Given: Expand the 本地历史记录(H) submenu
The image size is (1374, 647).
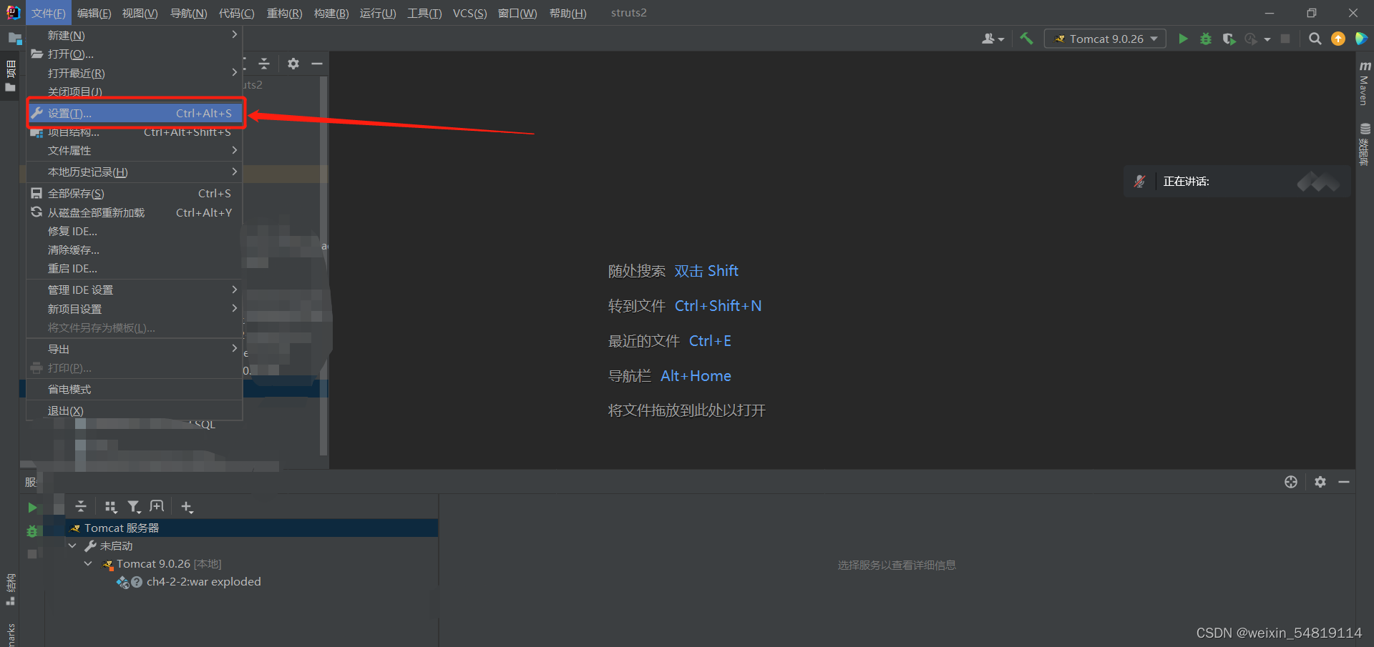Looking at the screenshot, I should point(135,172).
